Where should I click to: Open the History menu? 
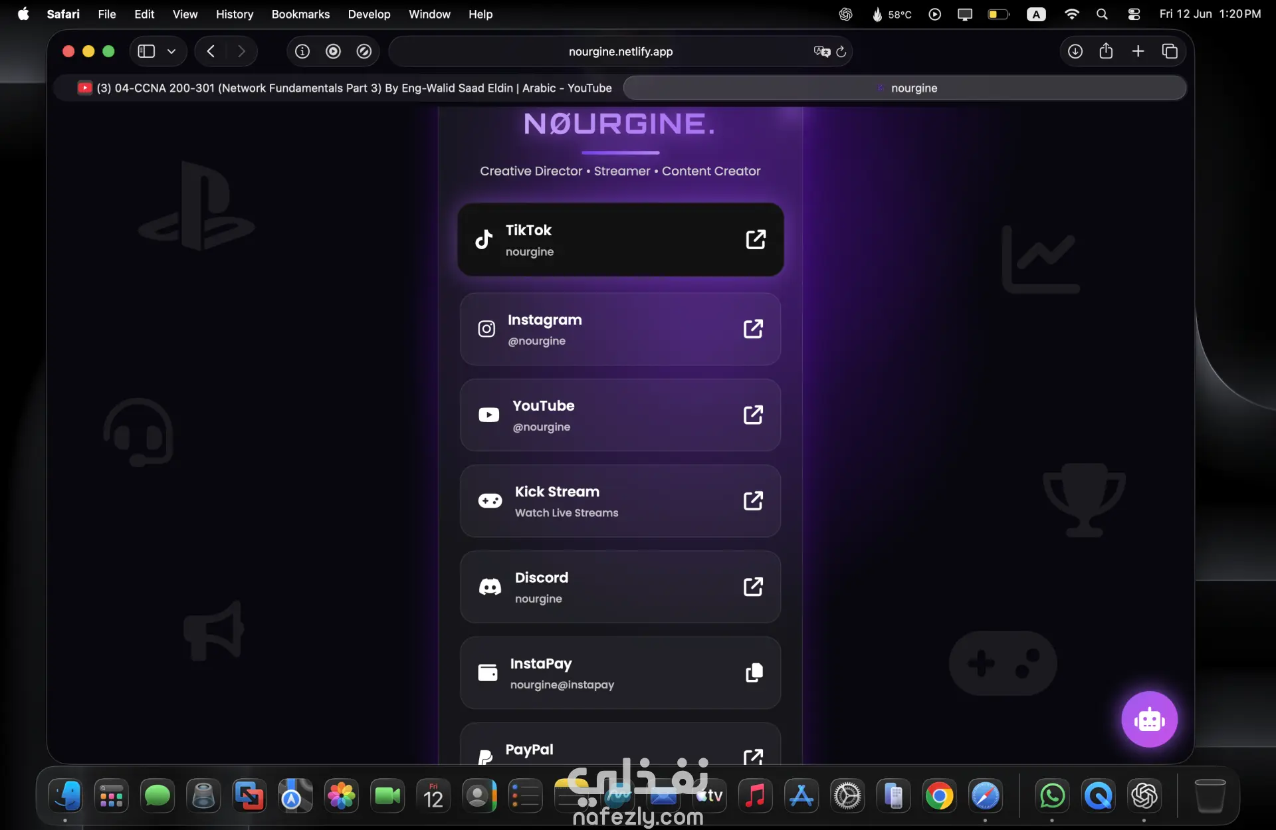[235, 14]
